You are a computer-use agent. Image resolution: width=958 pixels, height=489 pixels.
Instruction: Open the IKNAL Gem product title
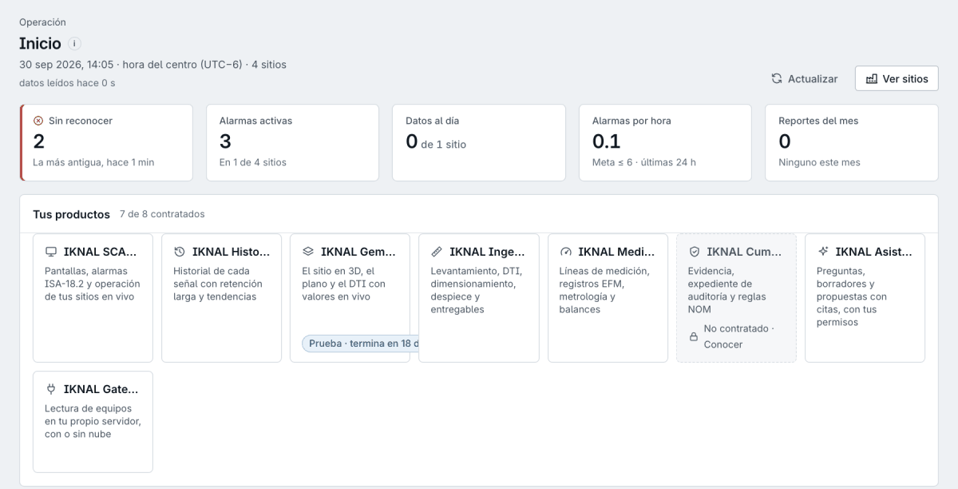click(358, 252)
